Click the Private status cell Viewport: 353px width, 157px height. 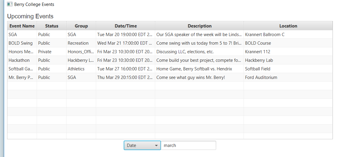click(x=45, y=52)
